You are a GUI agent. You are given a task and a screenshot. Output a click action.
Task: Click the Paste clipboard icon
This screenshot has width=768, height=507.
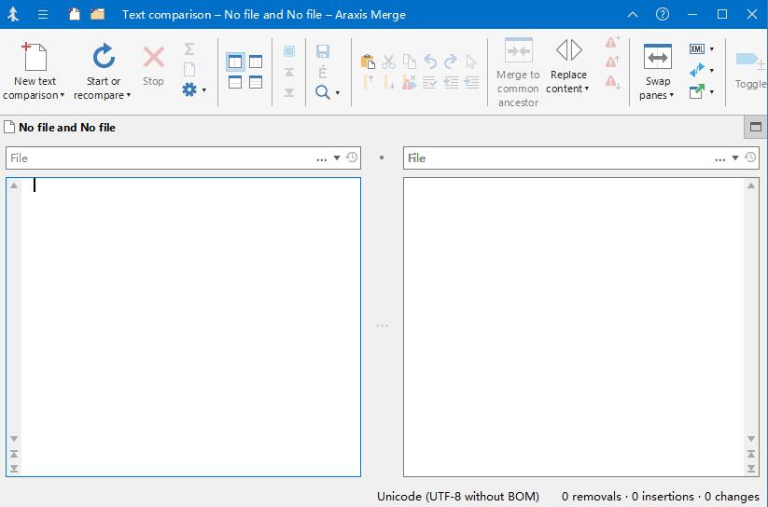(368, 62)
